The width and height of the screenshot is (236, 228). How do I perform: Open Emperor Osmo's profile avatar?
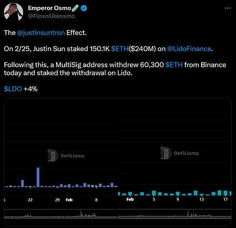(13, 12)
